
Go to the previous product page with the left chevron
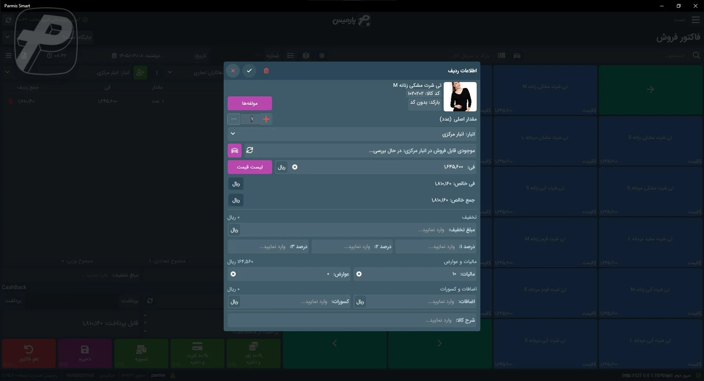335,344
